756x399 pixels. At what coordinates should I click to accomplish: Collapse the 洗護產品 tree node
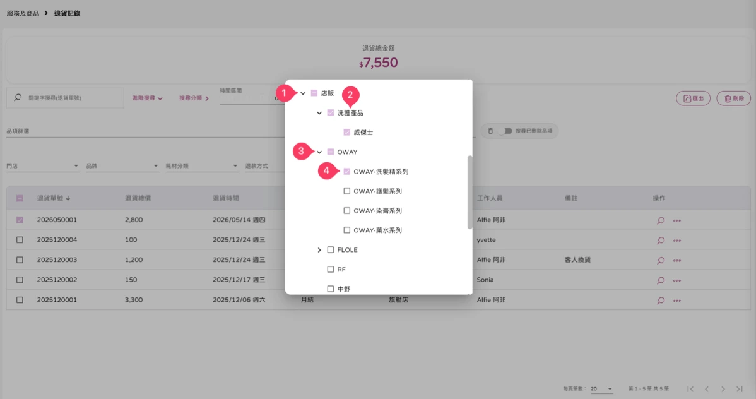click(319, 113)
